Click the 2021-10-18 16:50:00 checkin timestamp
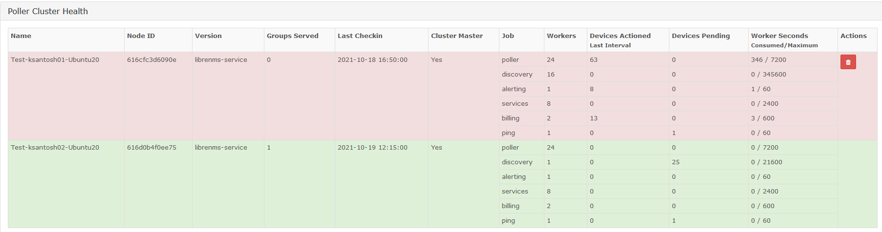 coord(372,59)
